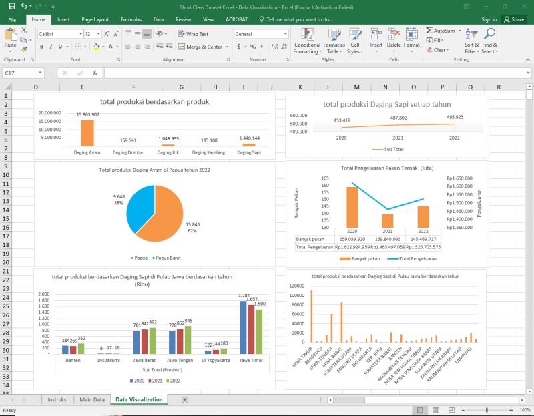Expand the Name Box dropdown for C17
This screenshot has height=416, width=534.
(41, 73)
